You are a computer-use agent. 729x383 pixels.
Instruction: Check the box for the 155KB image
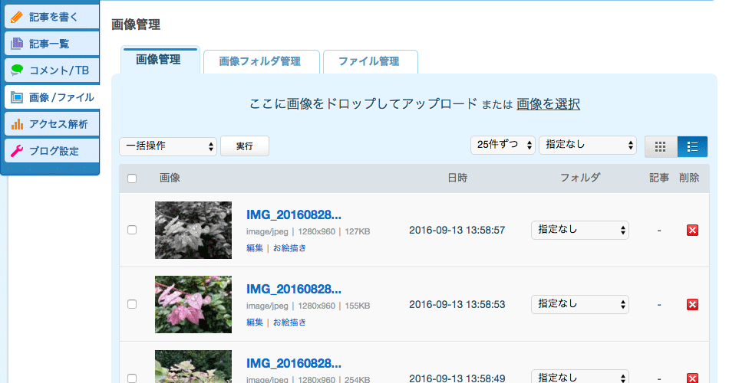point(132,304)
